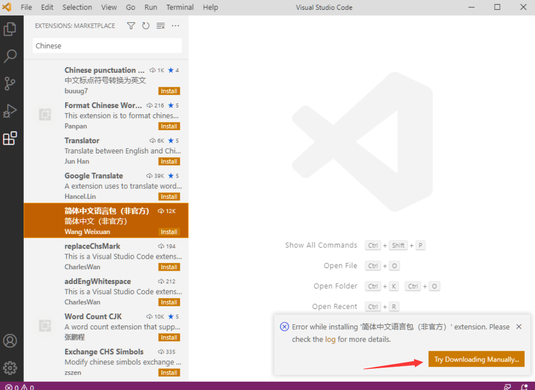Click the Open Folder shortcut label
The width and height of the screenshot is (535, 390).
pyautogui.click(x=335, y=286)
